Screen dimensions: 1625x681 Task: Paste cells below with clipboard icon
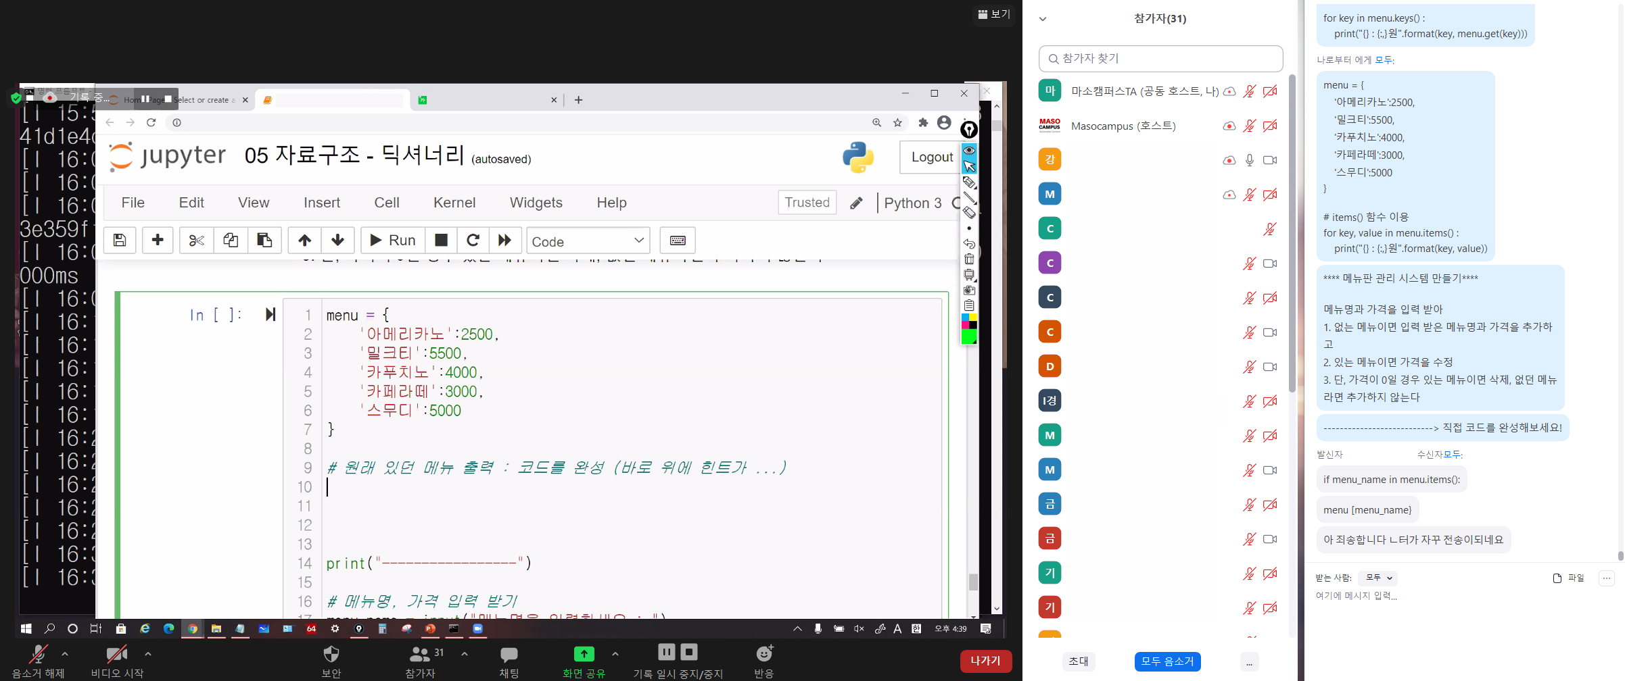tap(264, 241)
